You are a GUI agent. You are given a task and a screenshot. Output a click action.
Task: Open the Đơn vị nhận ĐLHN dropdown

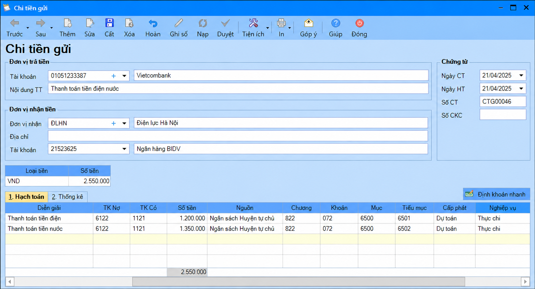tap(124, 123)
